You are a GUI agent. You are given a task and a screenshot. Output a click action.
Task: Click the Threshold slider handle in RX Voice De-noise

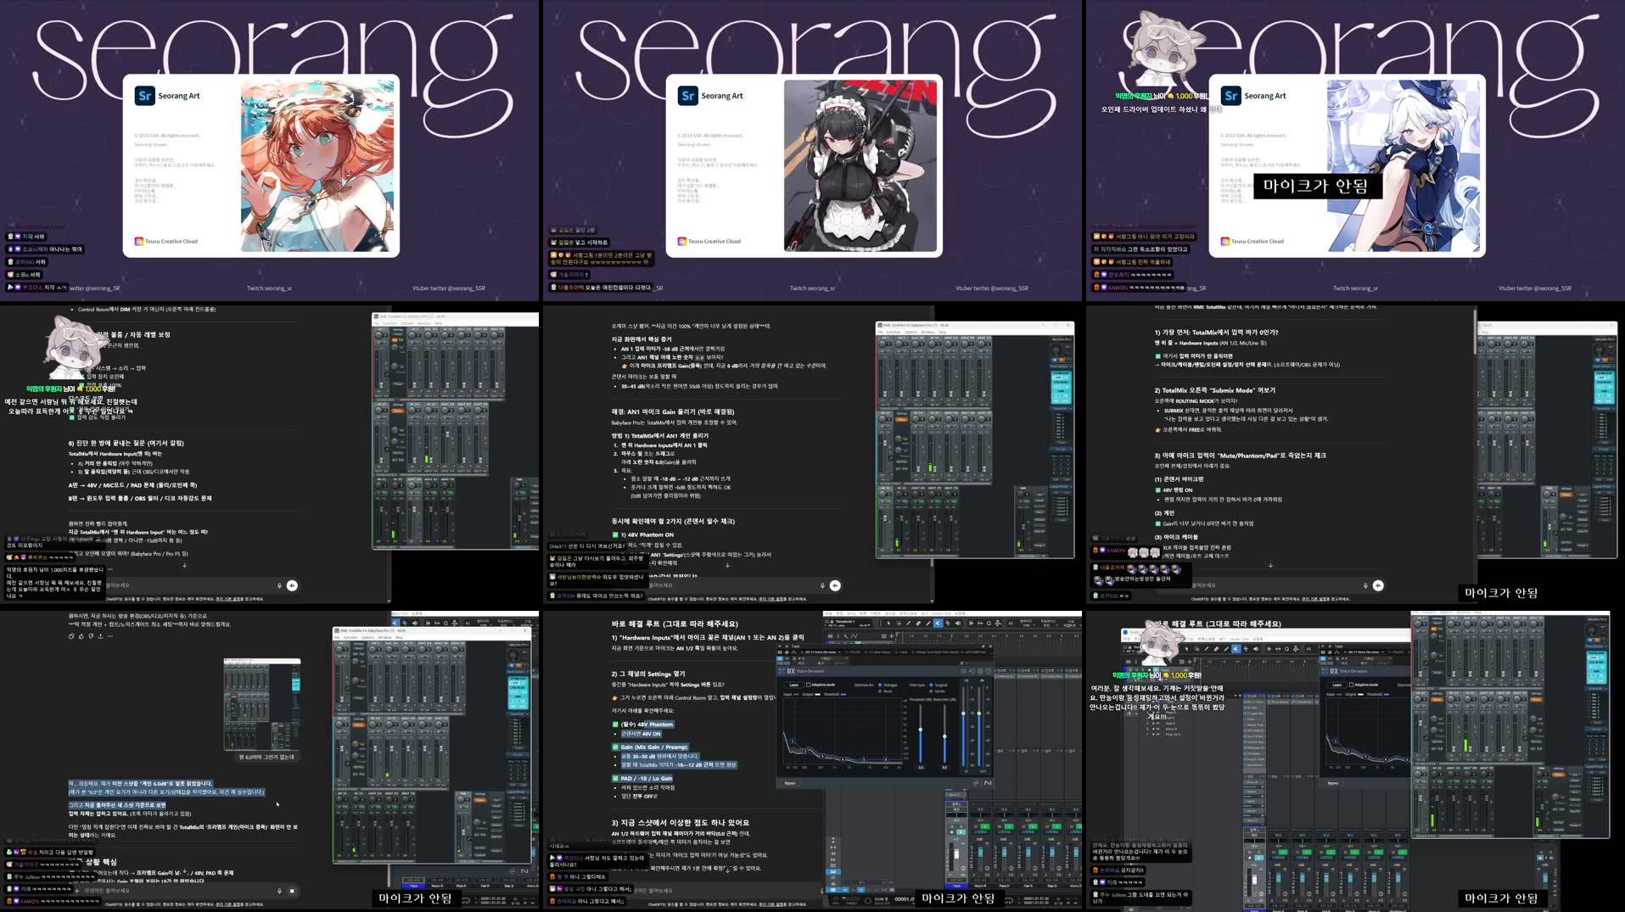click(x=921, y=730)
